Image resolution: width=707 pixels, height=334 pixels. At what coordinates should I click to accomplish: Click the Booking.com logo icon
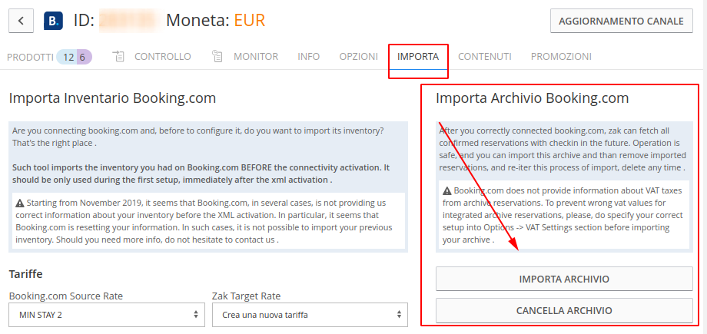point(53,21)
